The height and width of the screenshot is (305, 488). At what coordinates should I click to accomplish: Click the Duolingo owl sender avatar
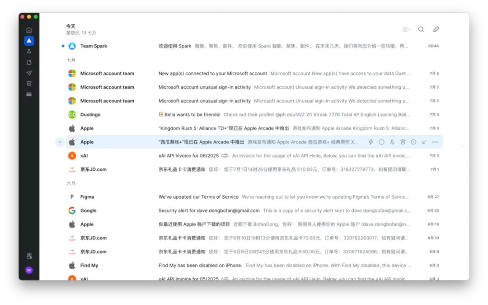(72, 114)
